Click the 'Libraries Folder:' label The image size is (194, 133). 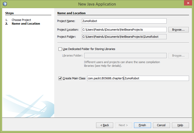coord(72,56)
